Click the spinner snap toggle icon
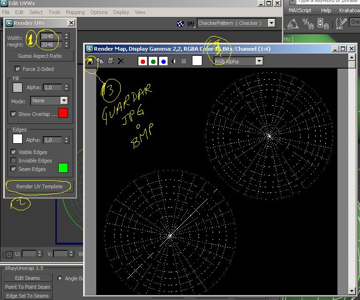The width and height of the screenshot is (360, 300). [x=322, y=23]
